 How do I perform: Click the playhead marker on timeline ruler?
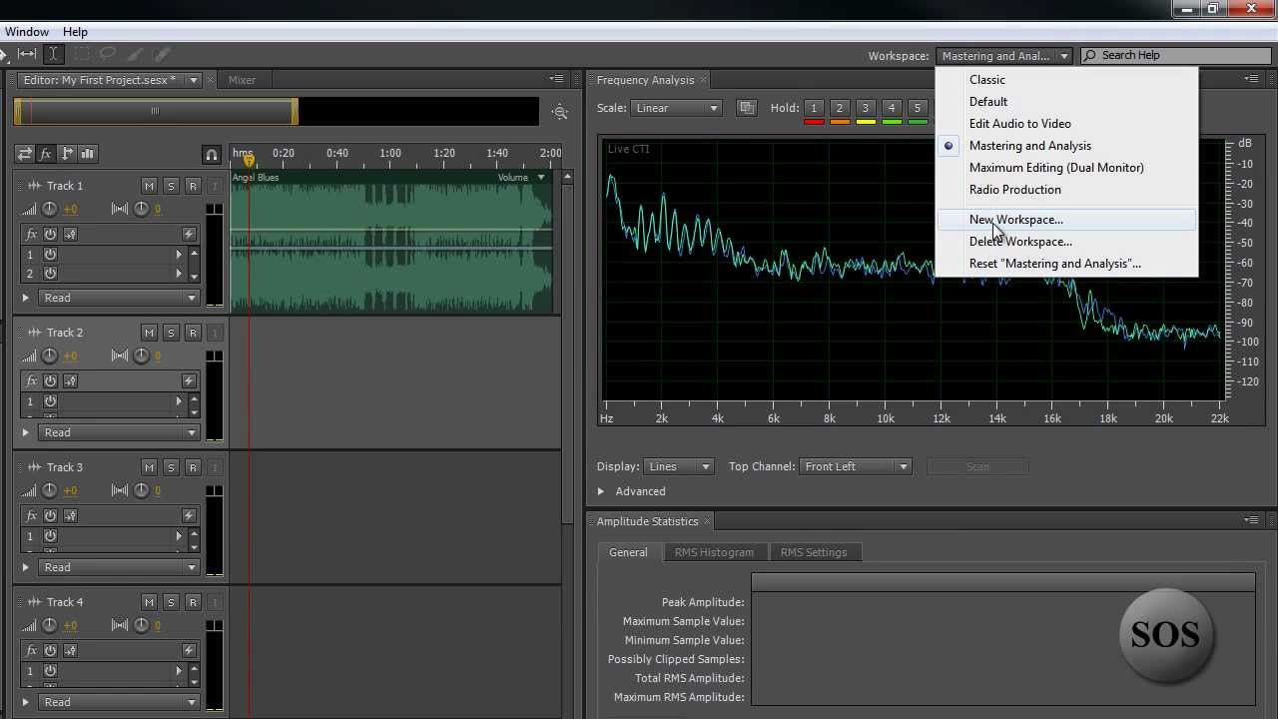pos(249,160)
